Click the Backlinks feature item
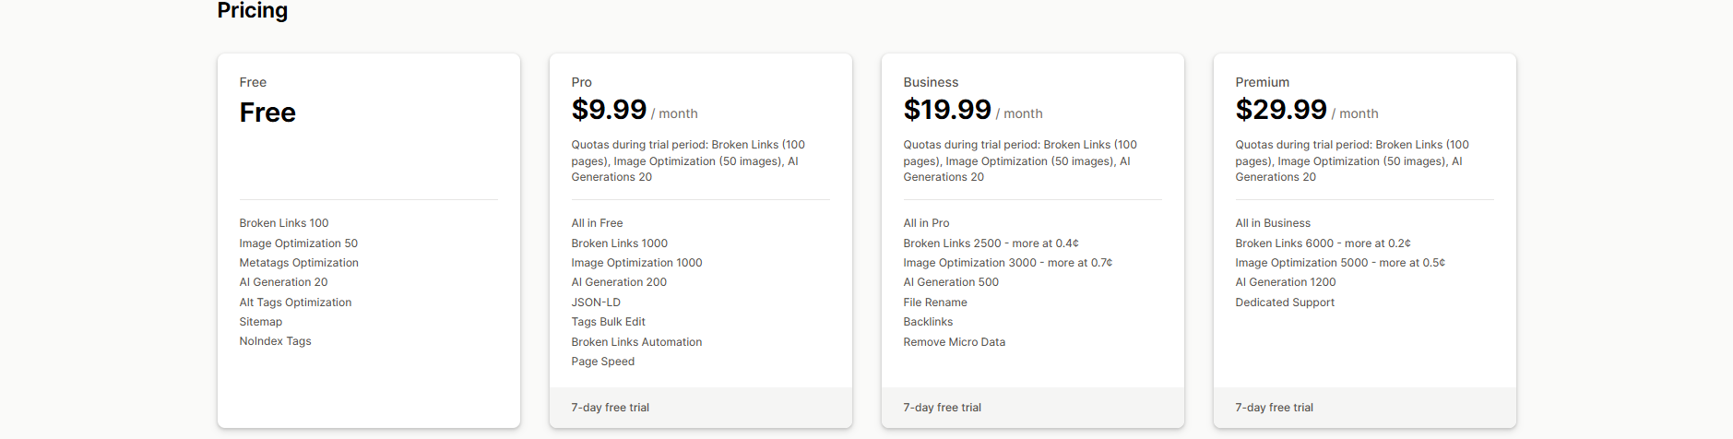This screenshot has width=1733, height=439. pos(928,322)
